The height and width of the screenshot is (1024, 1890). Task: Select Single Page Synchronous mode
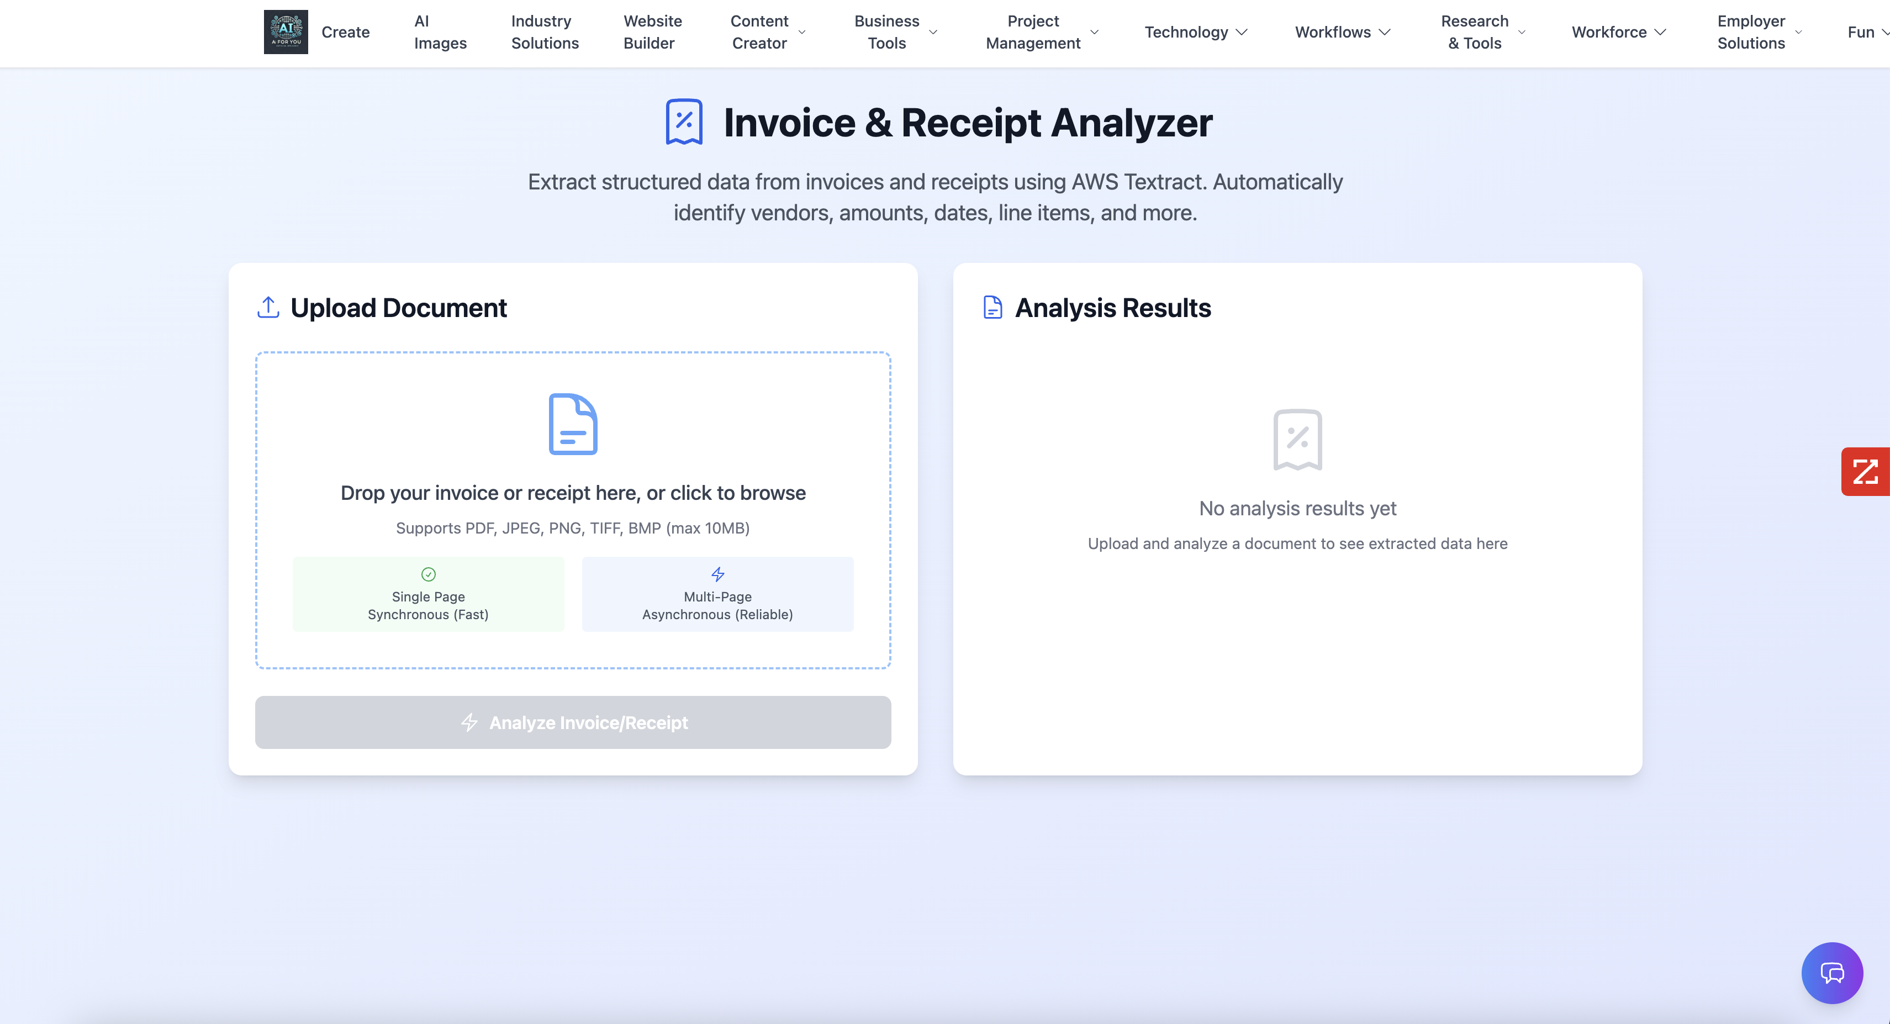[x=427, y=594]
